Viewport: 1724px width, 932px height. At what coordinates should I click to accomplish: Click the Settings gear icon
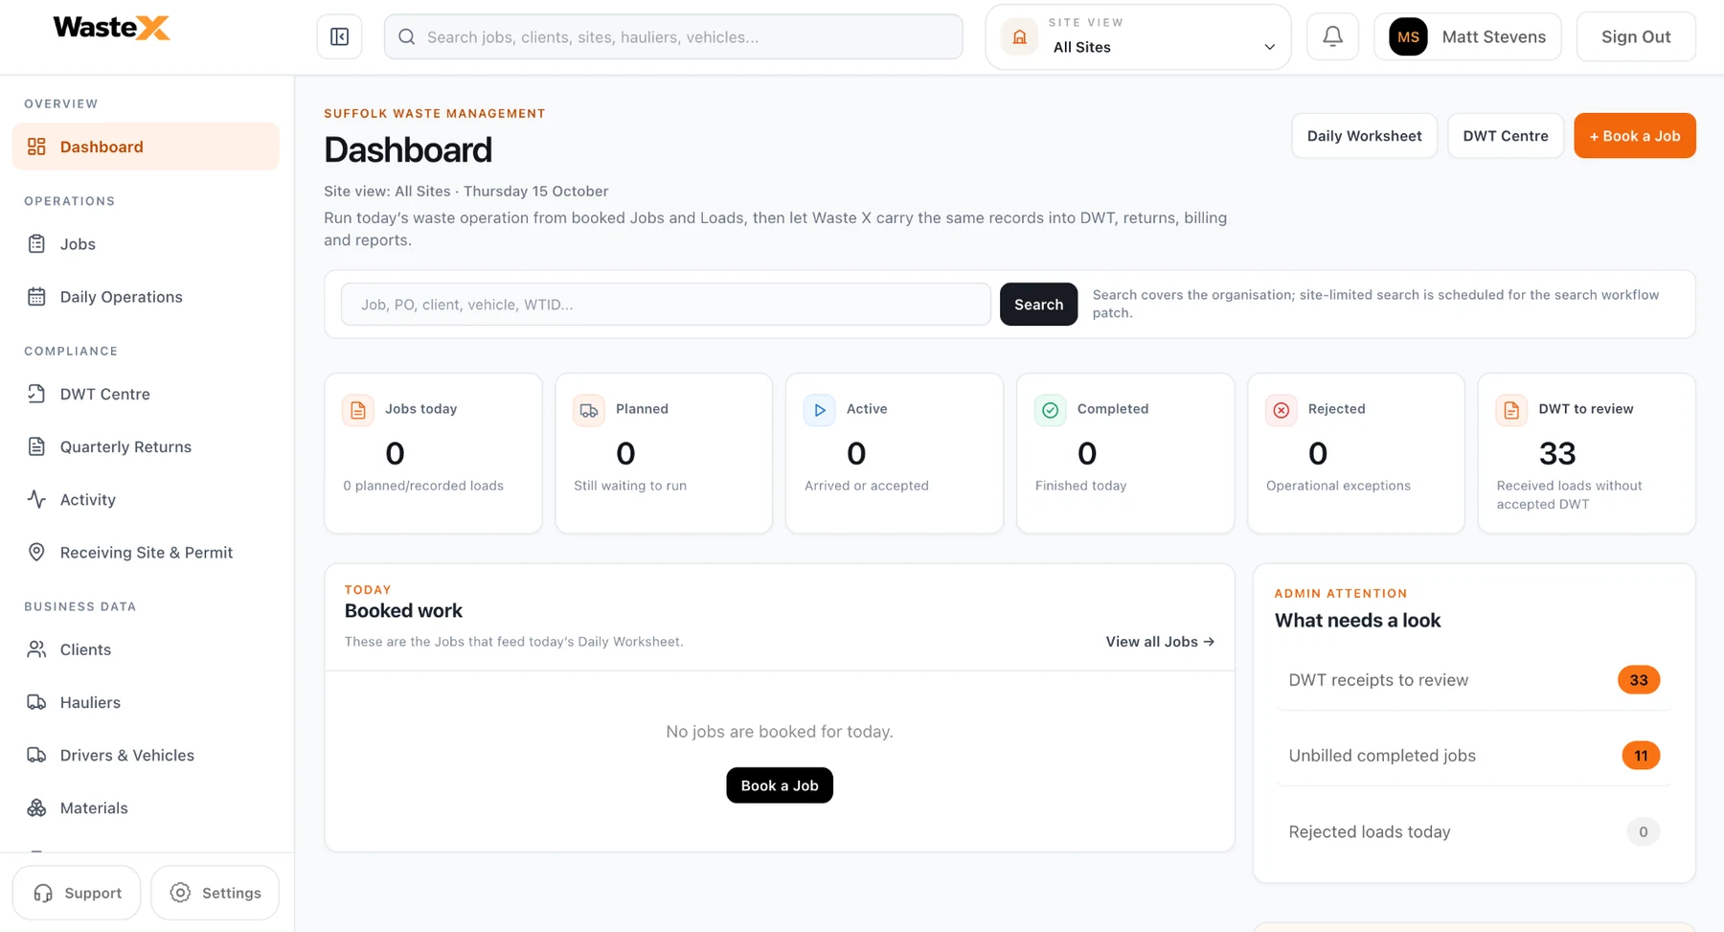click(180, 893)
